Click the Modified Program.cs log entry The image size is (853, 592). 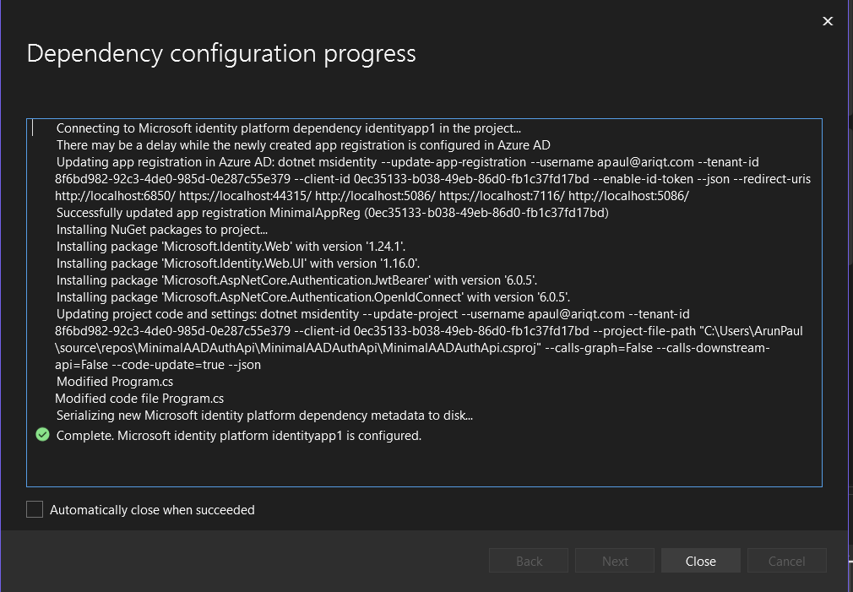(114, 382)
